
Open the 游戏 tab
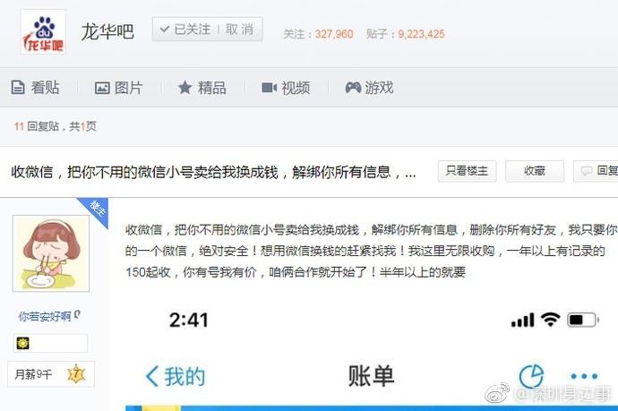(369, 88)
